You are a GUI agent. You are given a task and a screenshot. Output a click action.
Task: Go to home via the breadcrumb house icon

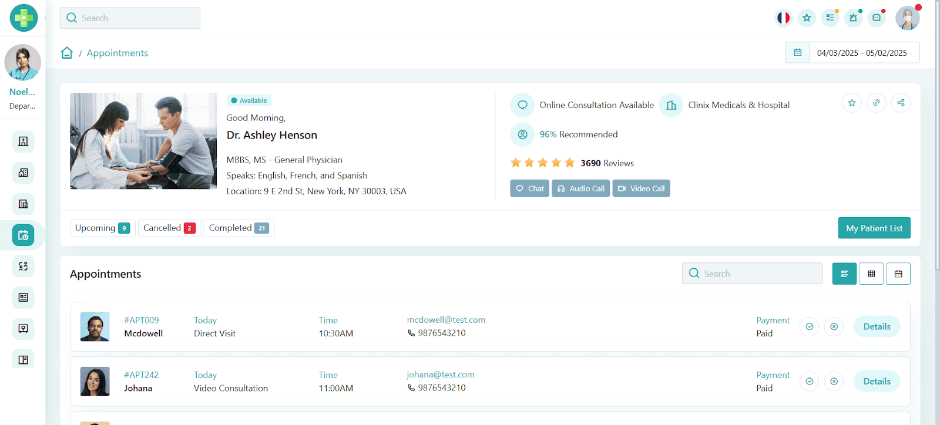coord(67,53)
